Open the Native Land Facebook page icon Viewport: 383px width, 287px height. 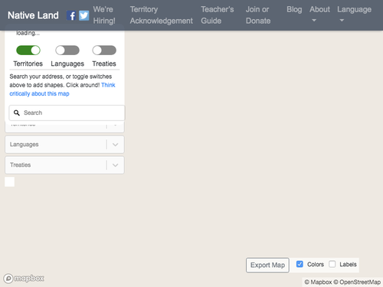(71, 15)
